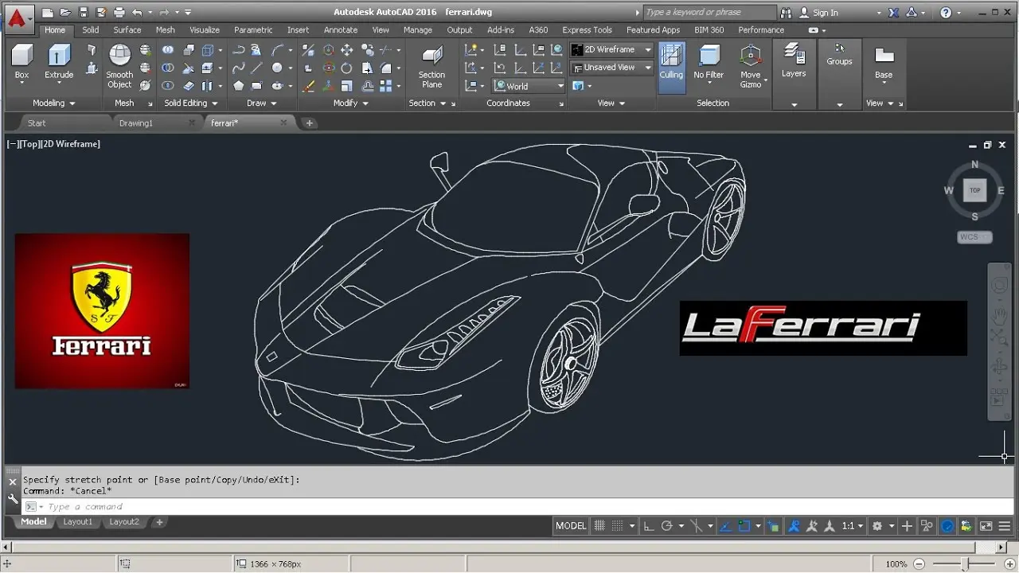Click the zoom in plus button
1019x573 pixels.
tap(1009, 563)
